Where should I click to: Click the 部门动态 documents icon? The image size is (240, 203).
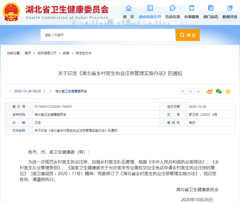tap(211, 8)
